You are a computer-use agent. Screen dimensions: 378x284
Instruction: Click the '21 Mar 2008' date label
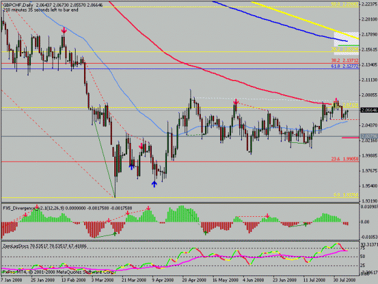click(134, 280)
